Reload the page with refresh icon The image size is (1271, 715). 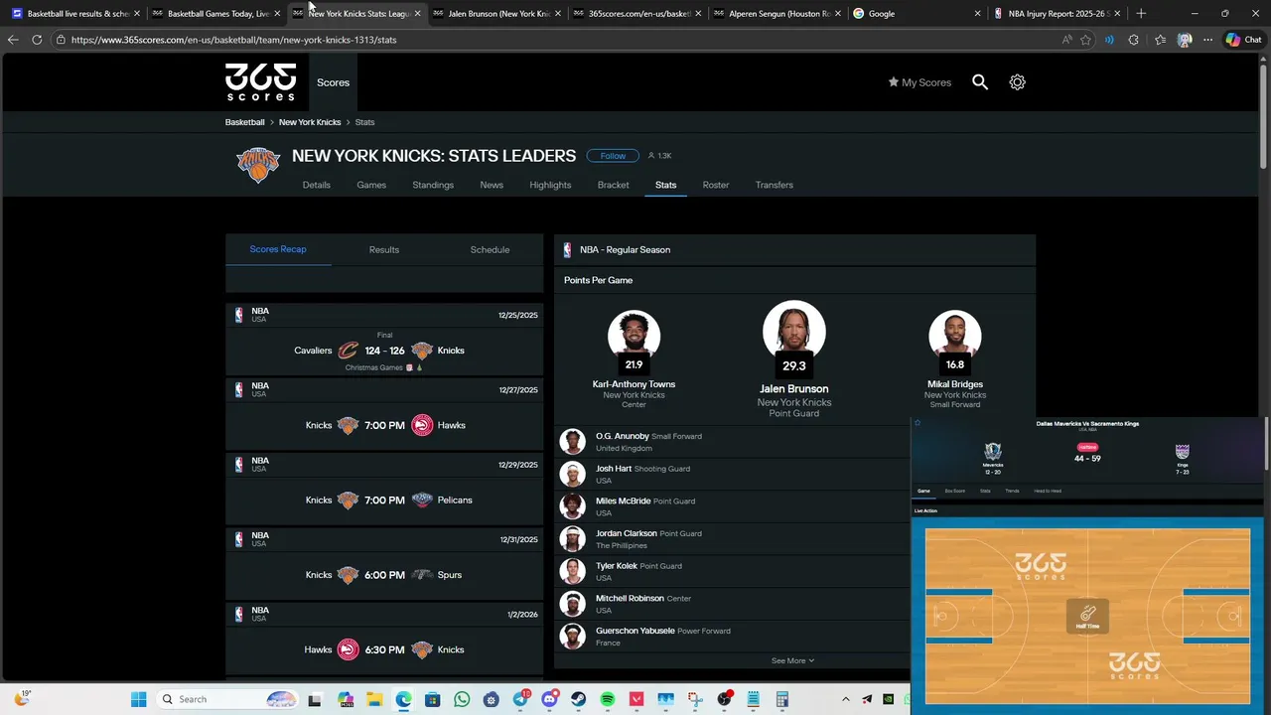37,40
